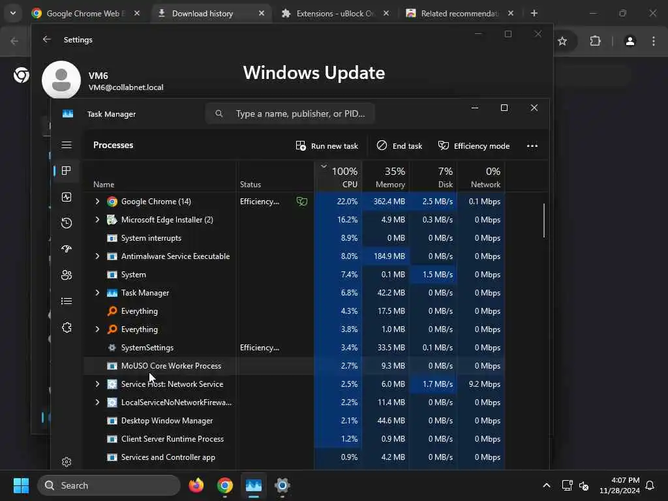Click the first Everything process icon

coord(112,311)
